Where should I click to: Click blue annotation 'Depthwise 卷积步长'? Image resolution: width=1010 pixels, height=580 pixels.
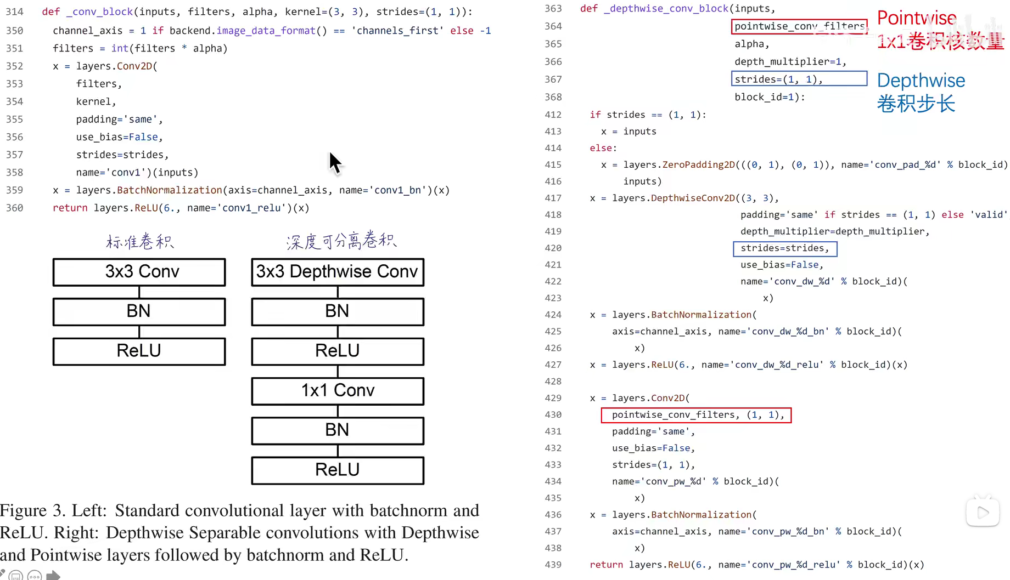pos(921,92)
